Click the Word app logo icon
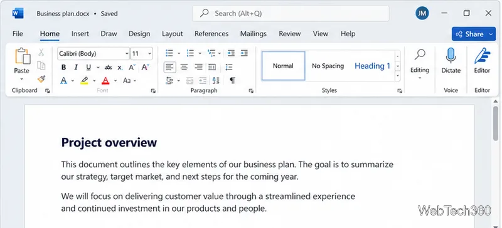The height and width of the screenshot is (228, 502). click(18, 13)
